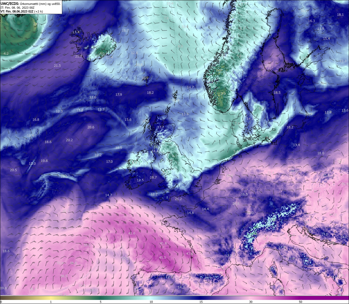This screenshot has width=349, height=304.
Task: Click the 16.8 value on the left side
Action: 36,120
